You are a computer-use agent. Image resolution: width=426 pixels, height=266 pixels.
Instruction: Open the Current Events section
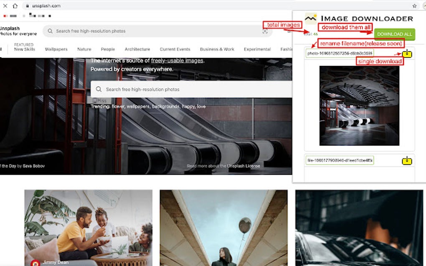175,49
